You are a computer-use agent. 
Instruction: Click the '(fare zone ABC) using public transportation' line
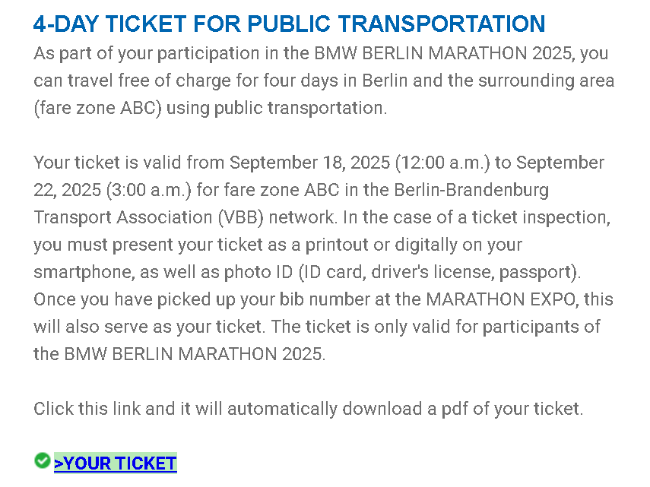tap(210, 108)
